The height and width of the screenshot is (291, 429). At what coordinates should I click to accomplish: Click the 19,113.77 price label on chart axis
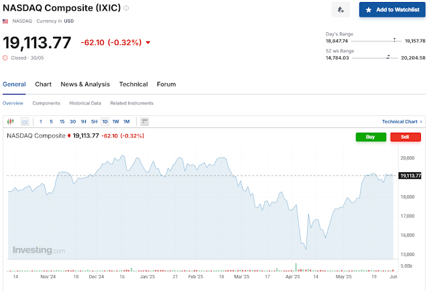(x=410, y=176)
